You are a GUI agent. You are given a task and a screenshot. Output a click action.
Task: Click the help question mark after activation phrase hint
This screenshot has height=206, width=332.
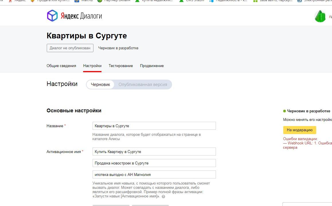(x=163, y=197)
